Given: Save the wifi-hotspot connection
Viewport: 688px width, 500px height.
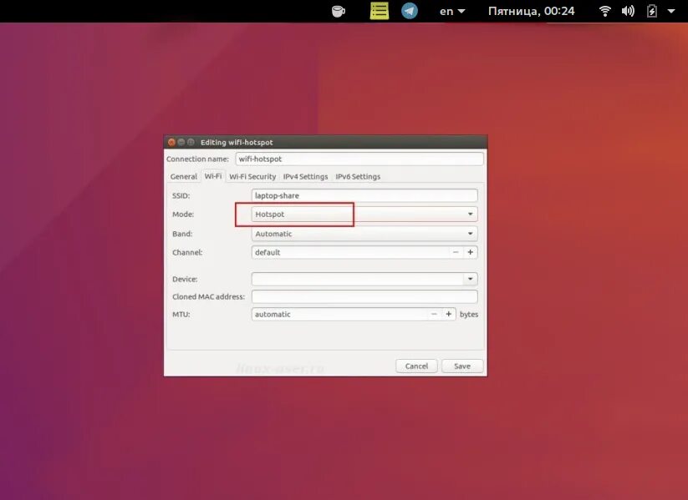Looking at the screenshot, I should point(461,366).
